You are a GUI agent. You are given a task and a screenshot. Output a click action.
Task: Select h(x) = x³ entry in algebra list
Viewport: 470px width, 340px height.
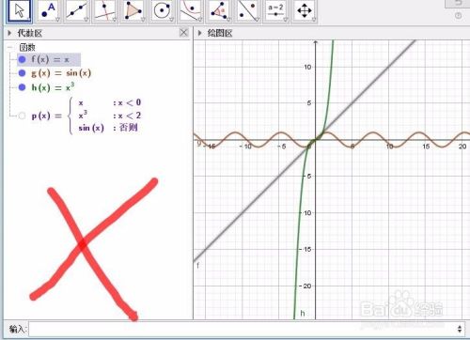(x=53, y=87)
